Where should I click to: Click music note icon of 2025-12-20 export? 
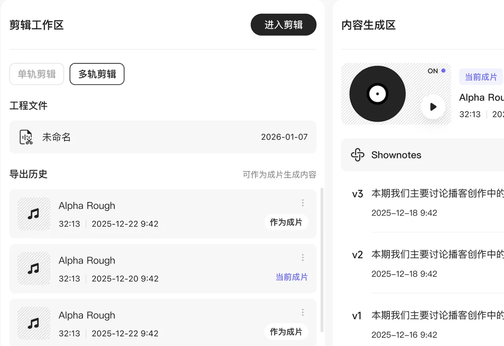pyautogui.click(x=34, y=269)
